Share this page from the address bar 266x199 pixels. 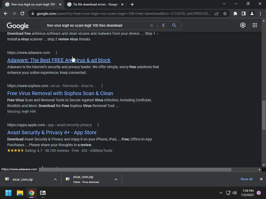click(217, 13)
